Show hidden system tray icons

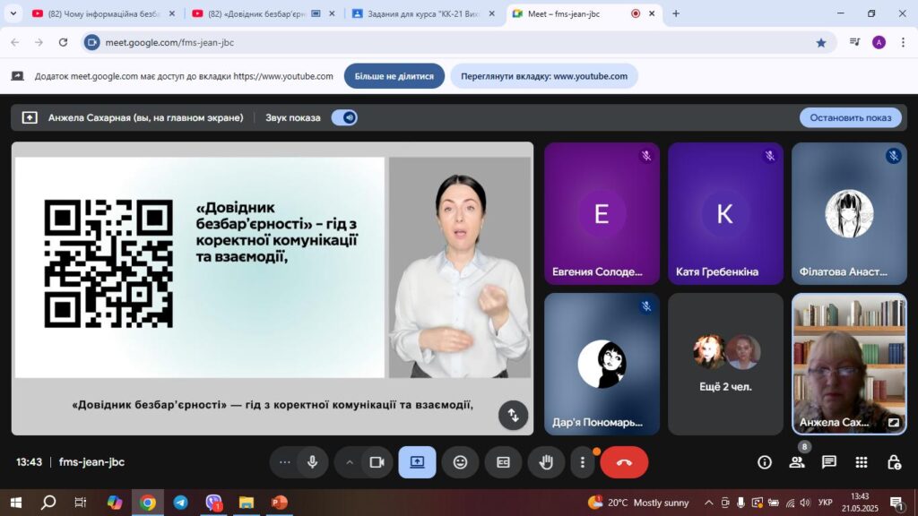click(708, 503)
